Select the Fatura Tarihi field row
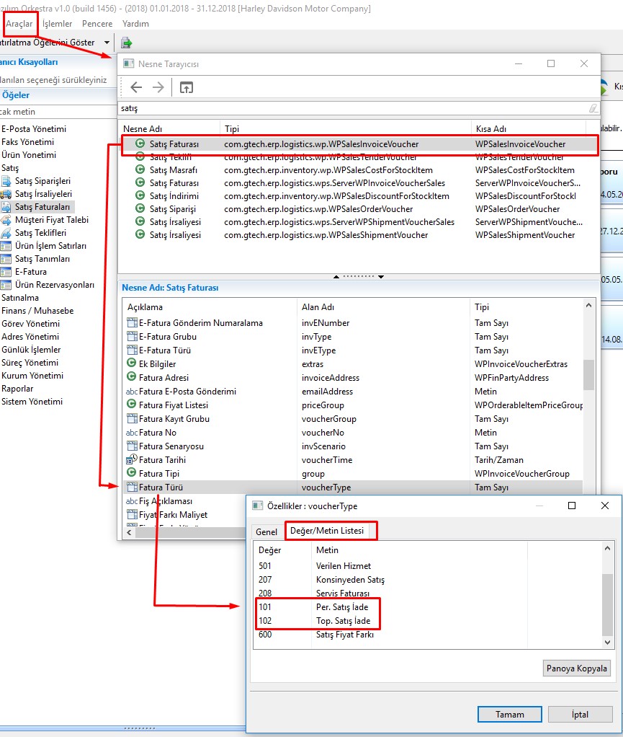Image resolution: width=623 pixels, height=737 pixels. (x=162, y=460)
